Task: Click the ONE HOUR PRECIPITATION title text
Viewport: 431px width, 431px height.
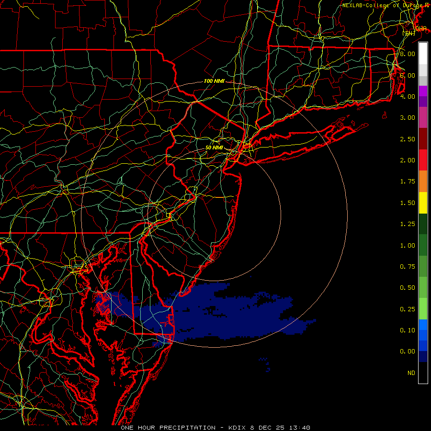Action: 168,428
